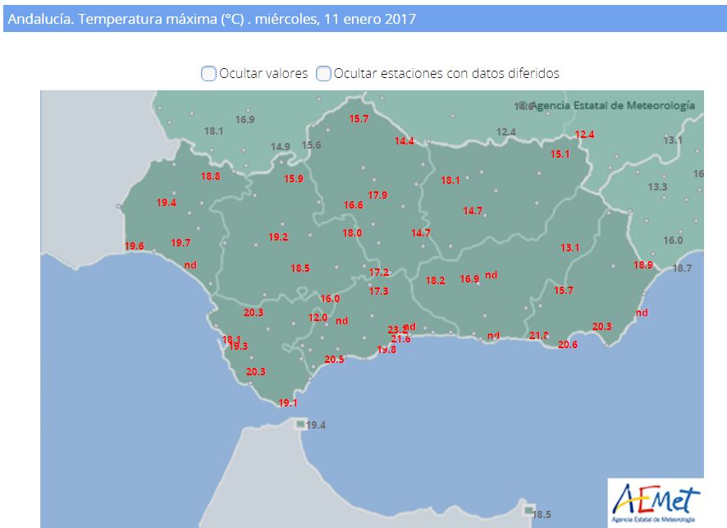Select the northern station value 15.1
This screenshot has width=727, height=528.
[560, 154]
